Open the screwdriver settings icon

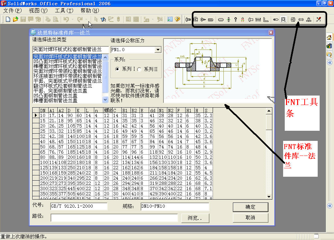[319, 20]
